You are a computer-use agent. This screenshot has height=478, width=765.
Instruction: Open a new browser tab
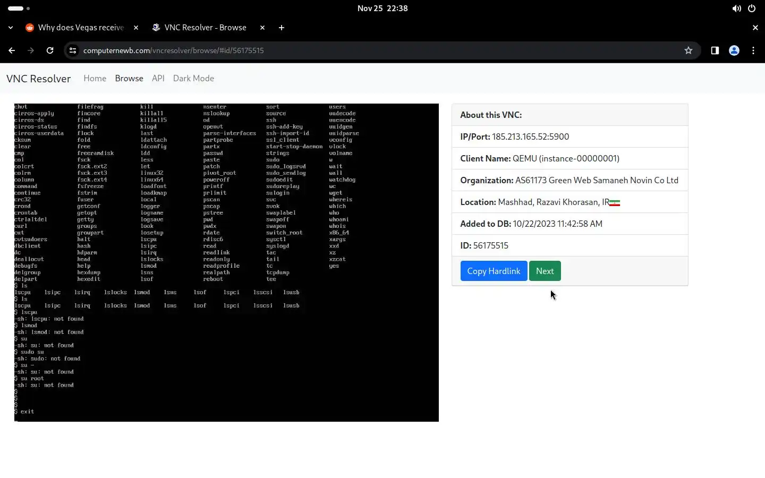pos(282,28)
